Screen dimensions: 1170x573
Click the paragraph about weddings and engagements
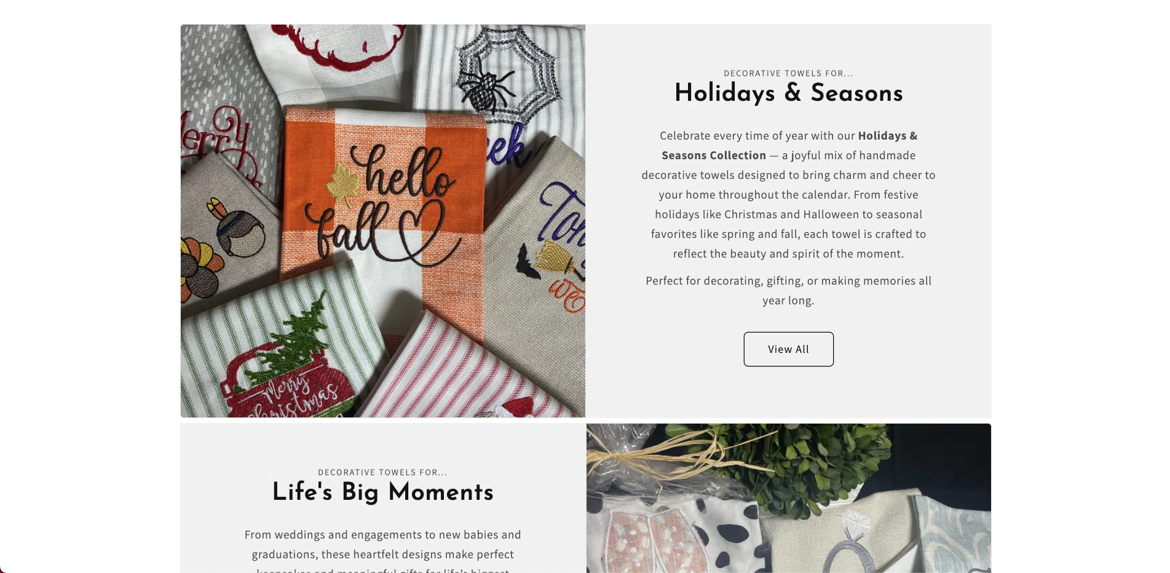pyautogui.click(x=382, y=551)
